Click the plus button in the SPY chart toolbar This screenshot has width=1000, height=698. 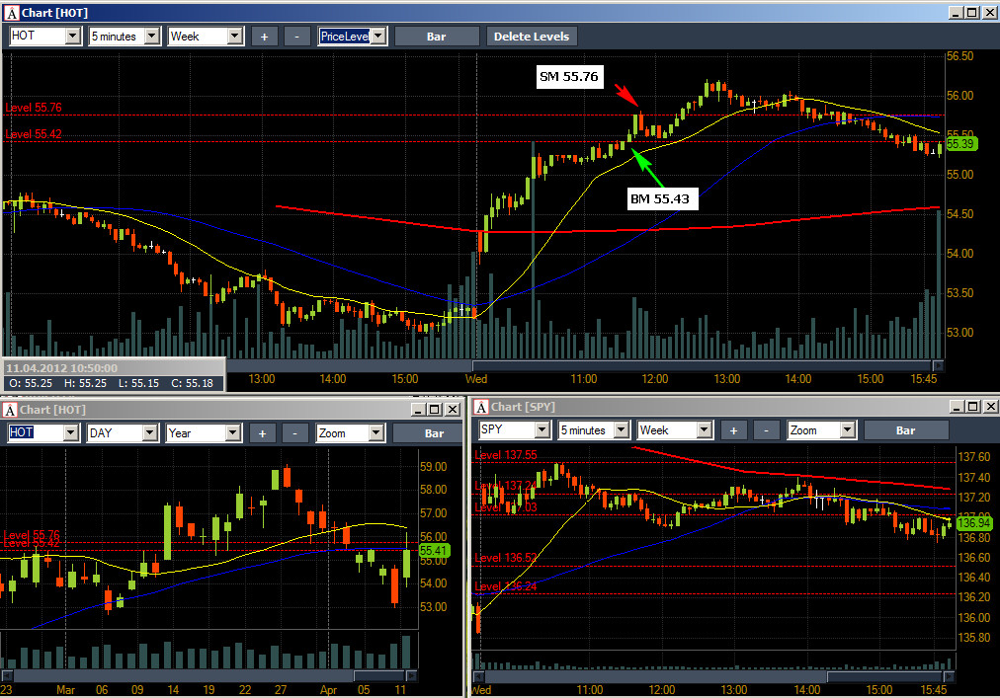tap(733, 430)
